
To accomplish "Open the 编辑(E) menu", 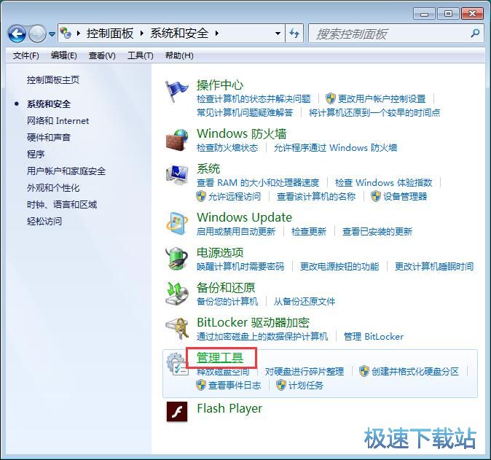I will tap(63, 56).
